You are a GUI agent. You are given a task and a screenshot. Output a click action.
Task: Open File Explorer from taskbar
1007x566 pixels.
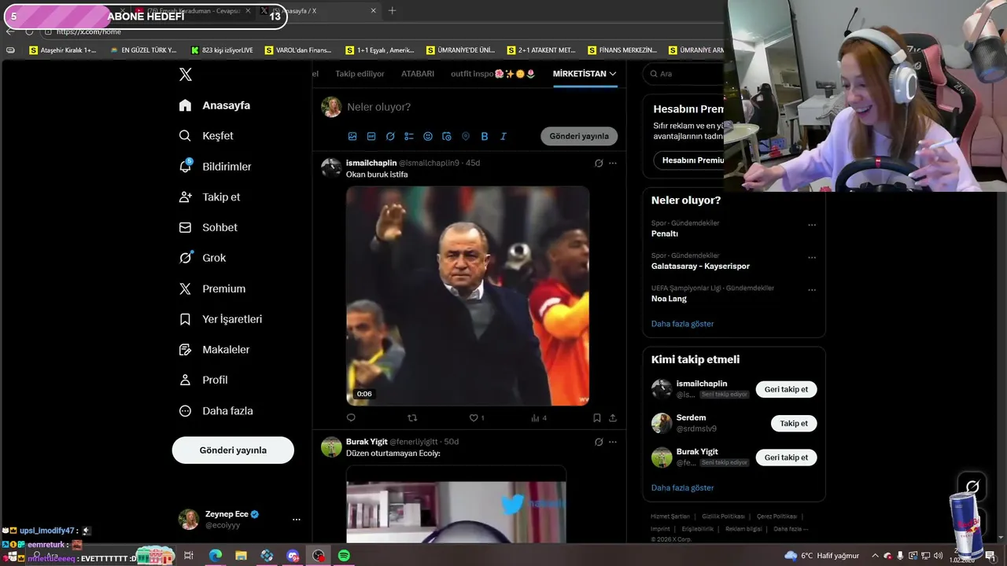click(x=241, y=556)
